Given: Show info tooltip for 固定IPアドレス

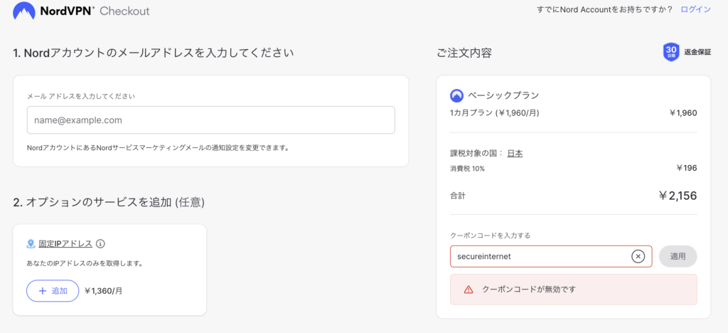Looking at the screenshot, I should 100,244.
